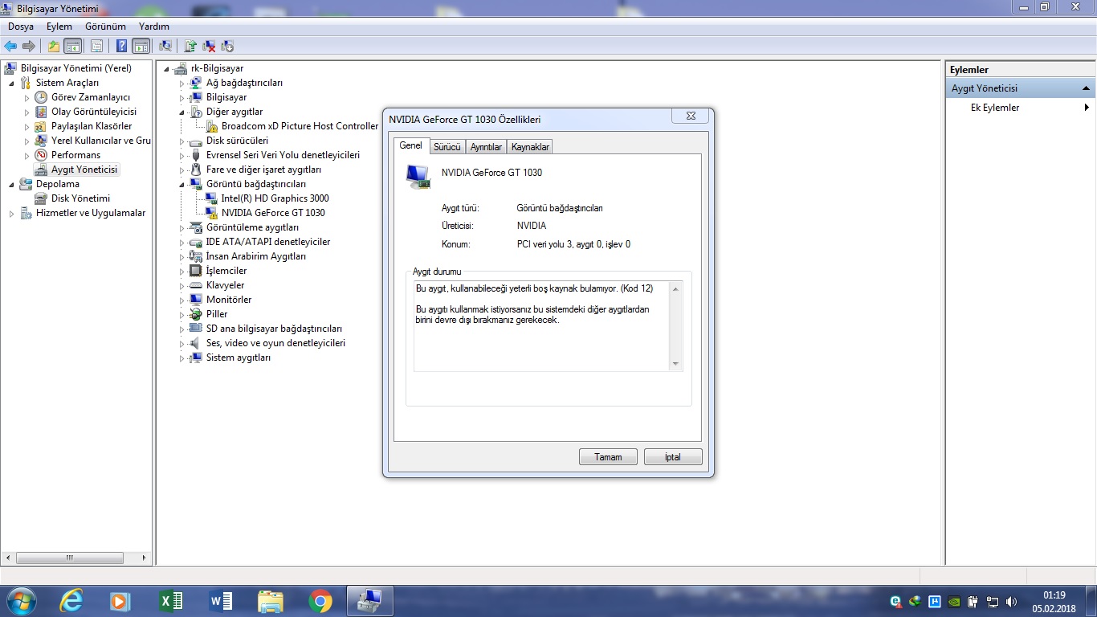This screenshot has width=1097, height=617.
Task: Click Scan for hardware changes icon
Action: tap(165, 47)
